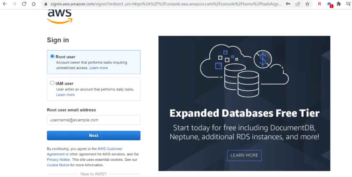Open Learn more link under Root user
The height and width of the screenshot is (177, 352).
point(99,68)
